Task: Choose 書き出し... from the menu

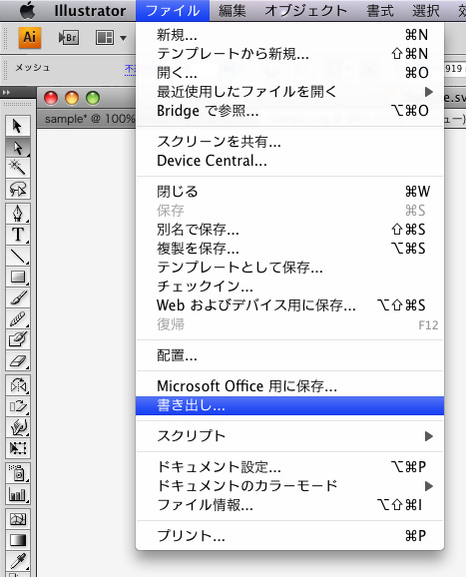Action: 289,405
